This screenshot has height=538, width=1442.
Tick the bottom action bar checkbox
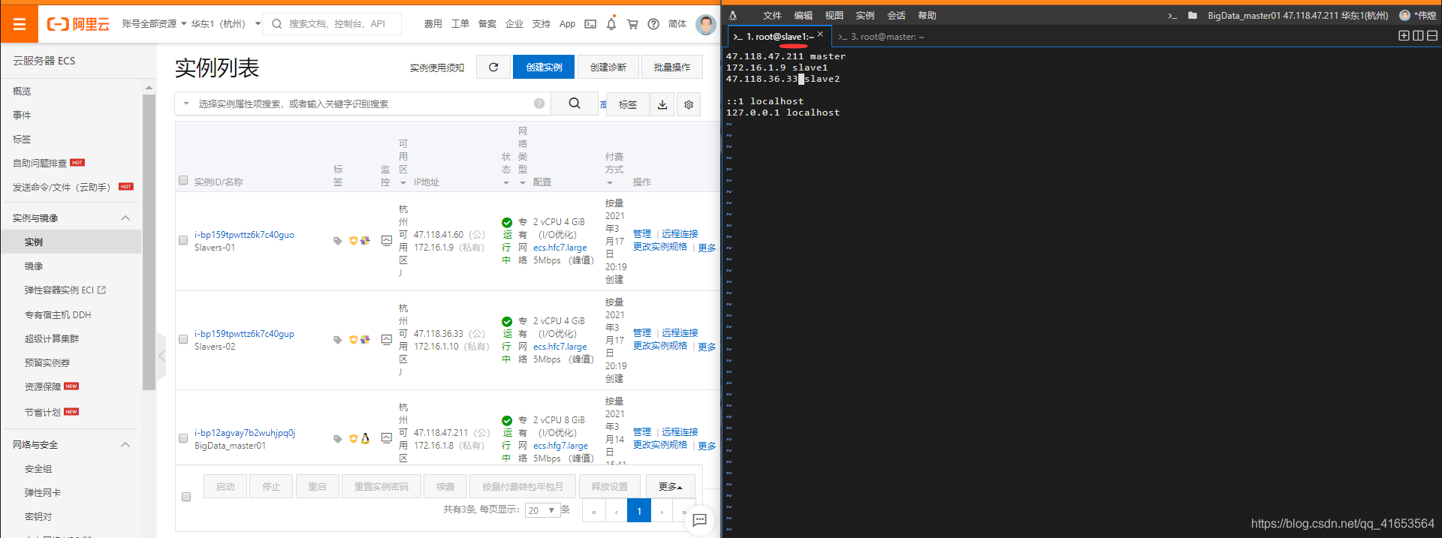(x=186, y=497)
